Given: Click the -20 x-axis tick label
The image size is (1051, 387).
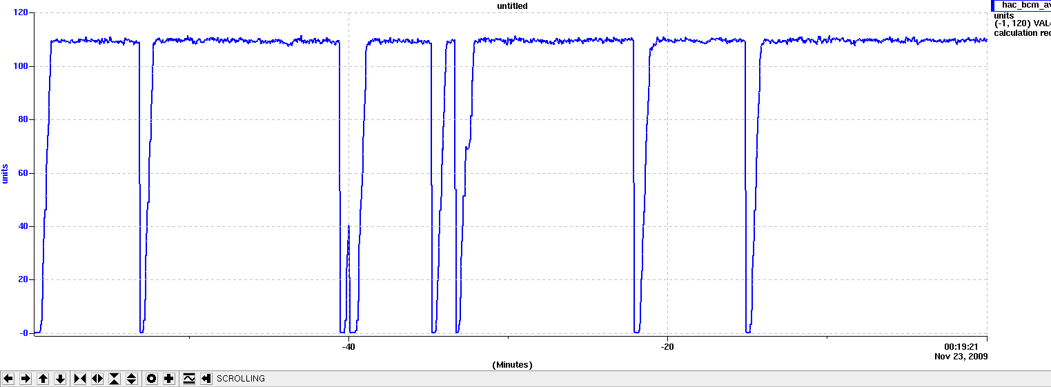Looking at the screenshot, I should (667, 347).
